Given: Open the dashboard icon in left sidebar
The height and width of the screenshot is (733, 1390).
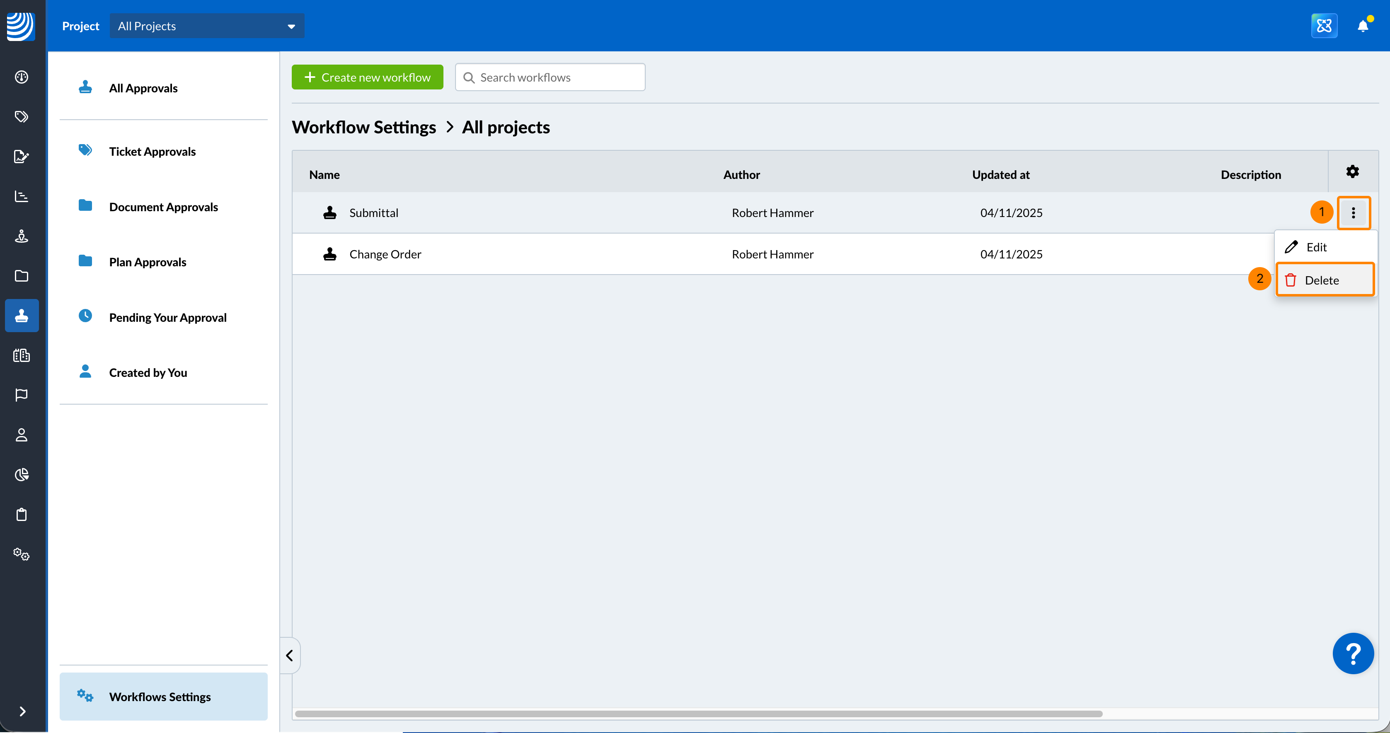Looking at the screenshot, I should coord(22,77).
